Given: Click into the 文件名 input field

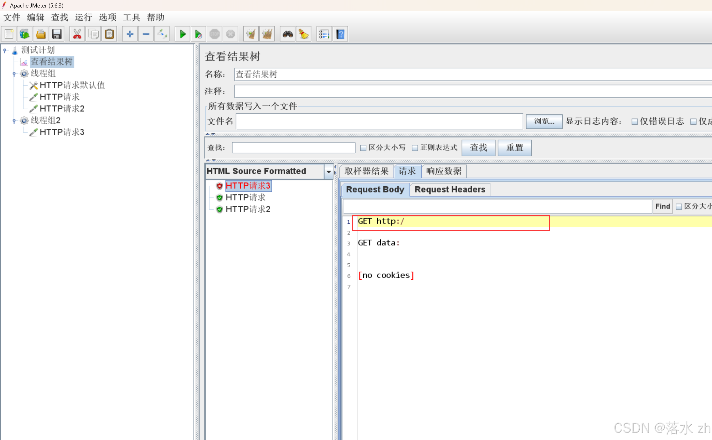Looking at the screenshot, I should 379,122.
